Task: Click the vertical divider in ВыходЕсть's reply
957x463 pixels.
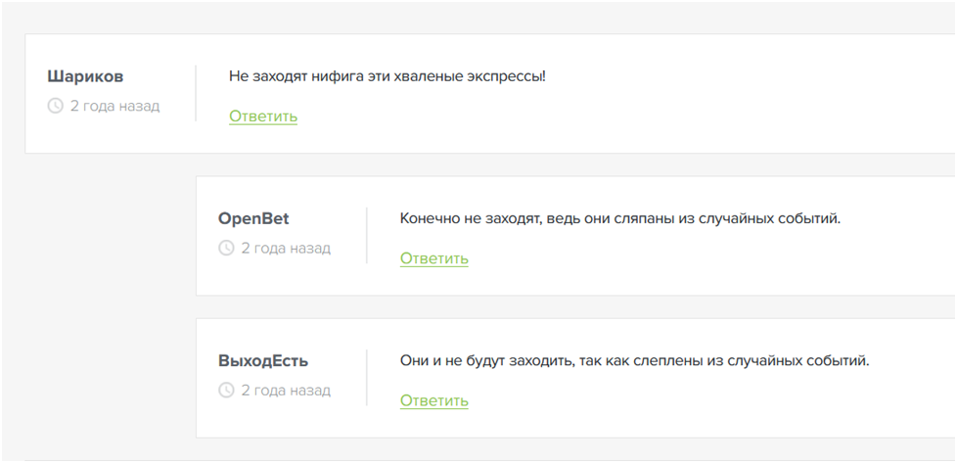Action: pos(367,377)
